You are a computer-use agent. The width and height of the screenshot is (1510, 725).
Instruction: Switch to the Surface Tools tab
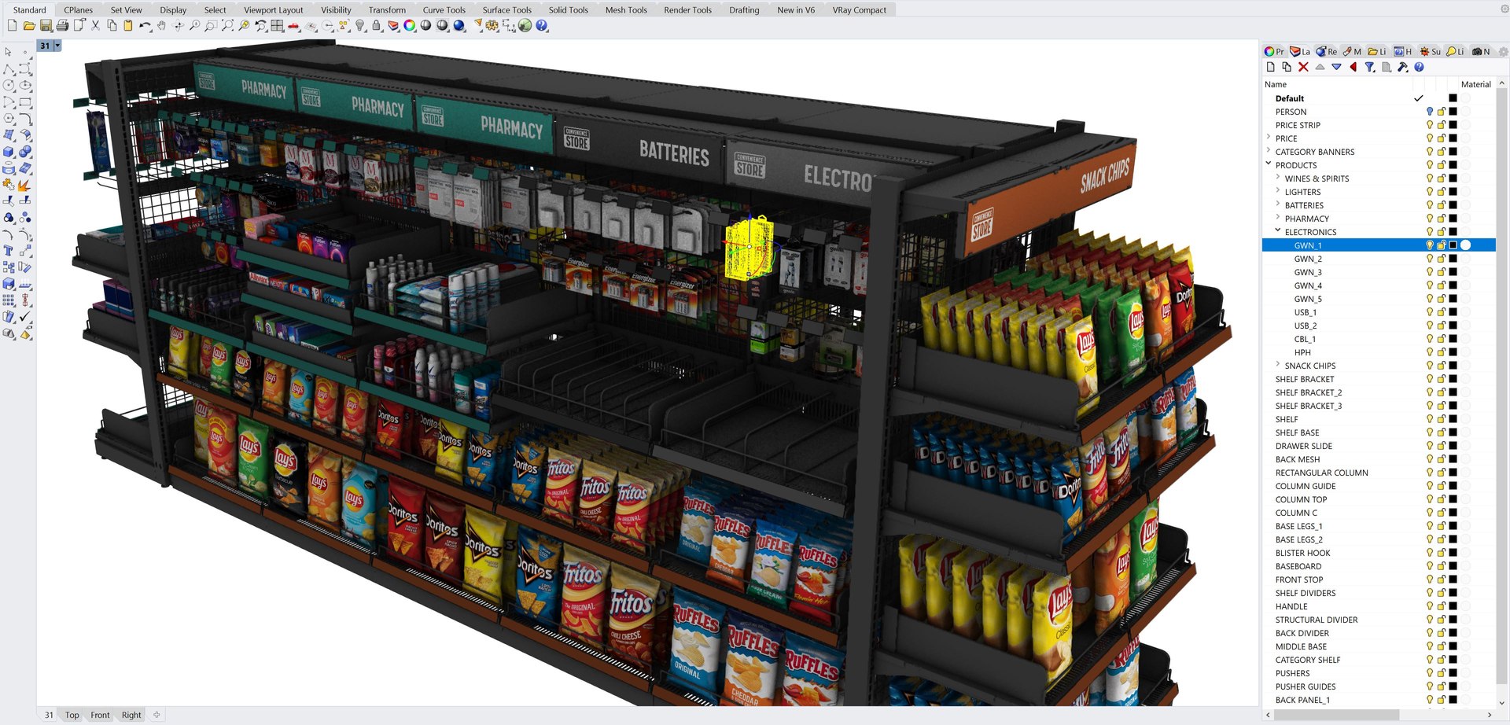pos(506,10)
